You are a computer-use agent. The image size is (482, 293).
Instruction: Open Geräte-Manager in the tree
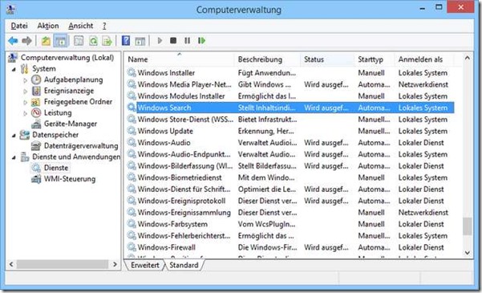[71, 124]
